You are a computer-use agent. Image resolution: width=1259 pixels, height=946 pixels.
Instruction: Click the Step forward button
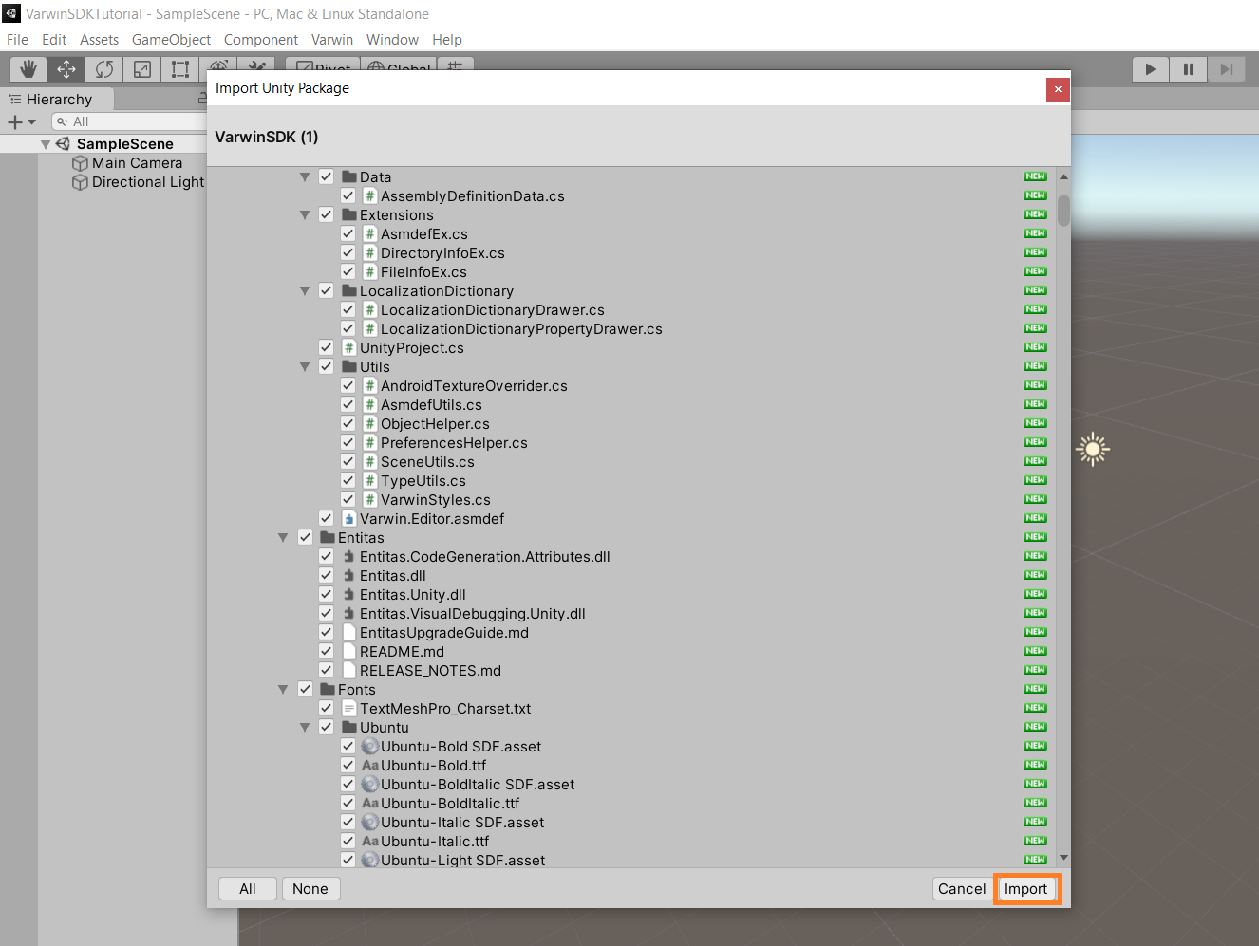[1227, 69]
